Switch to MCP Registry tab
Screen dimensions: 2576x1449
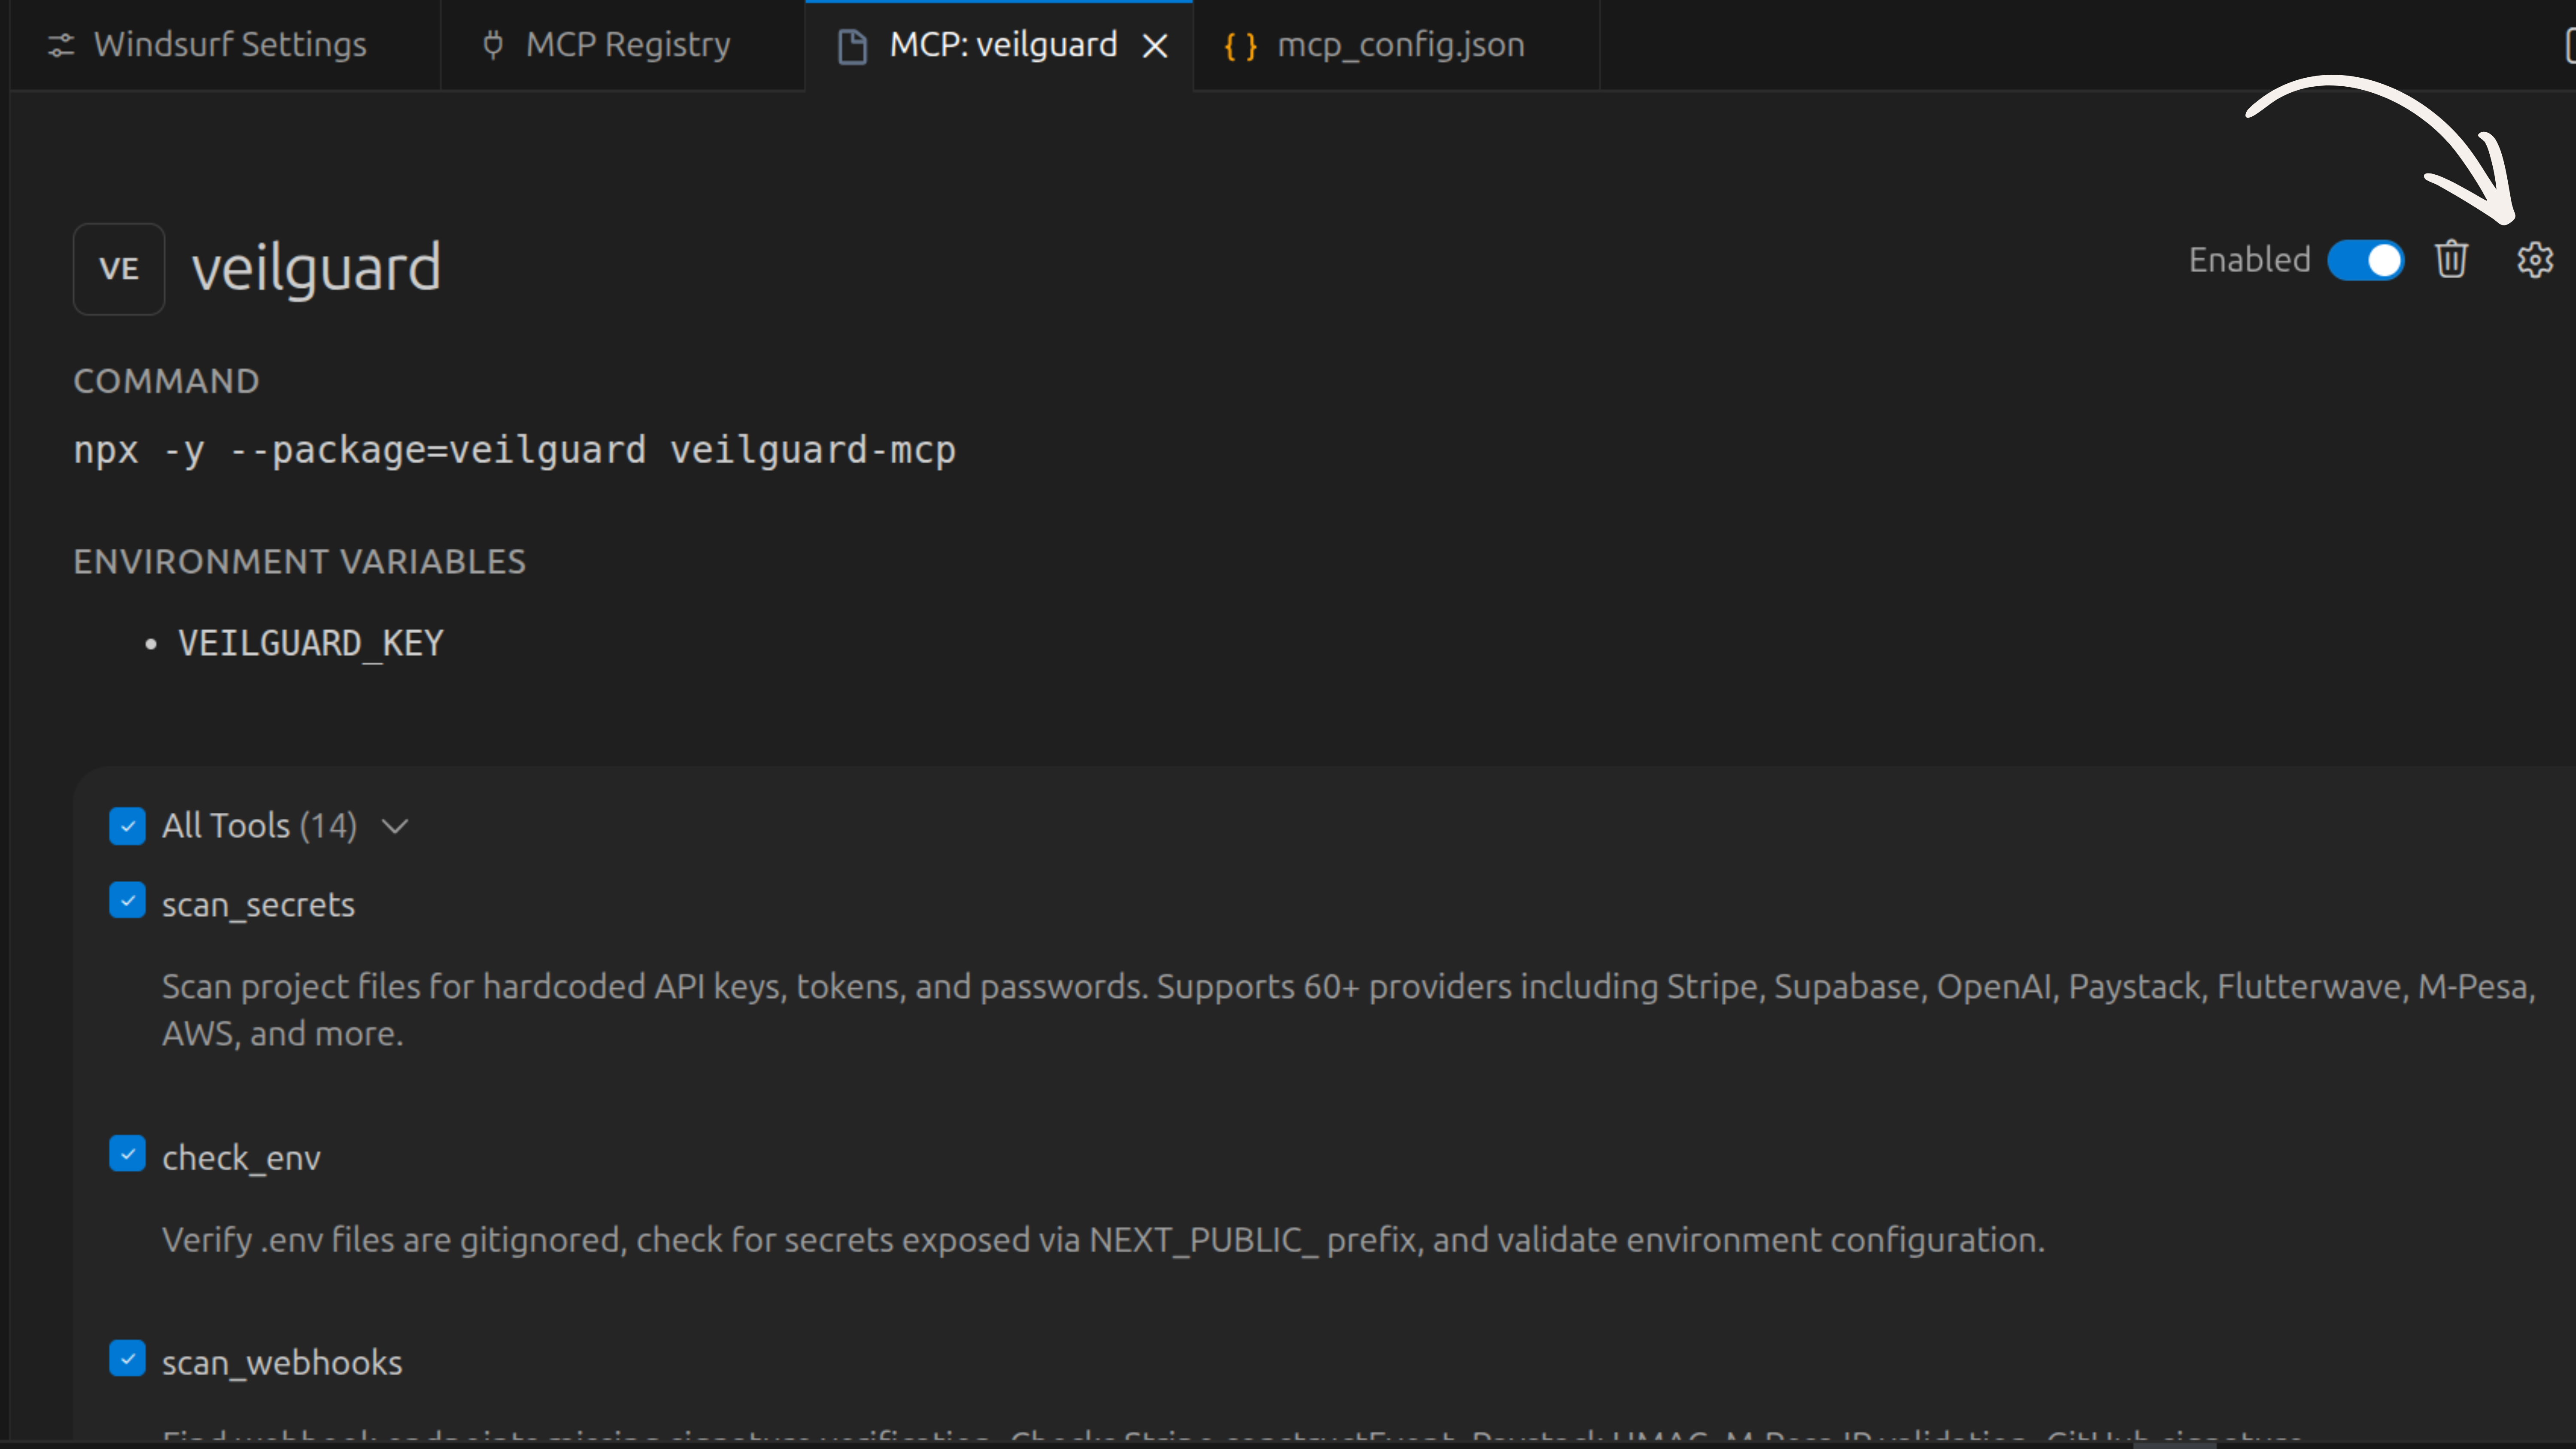622,45
